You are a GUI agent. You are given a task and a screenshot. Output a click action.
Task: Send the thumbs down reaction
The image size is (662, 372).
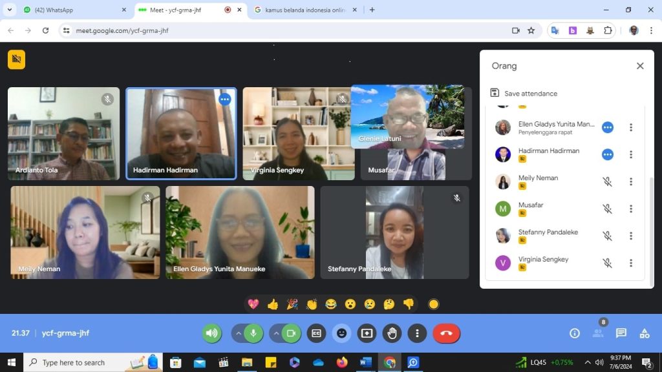point(409,304)
